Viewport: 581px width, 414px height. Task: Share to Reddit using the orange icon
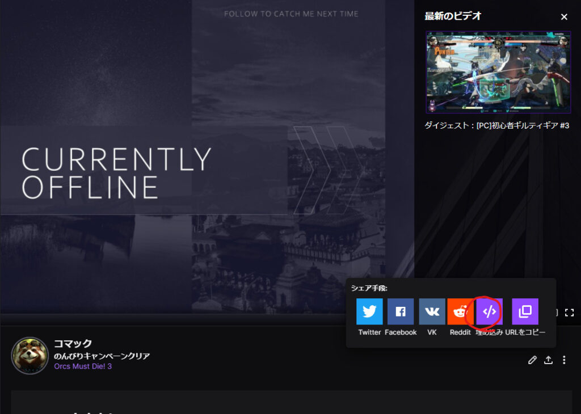[460, 311]
